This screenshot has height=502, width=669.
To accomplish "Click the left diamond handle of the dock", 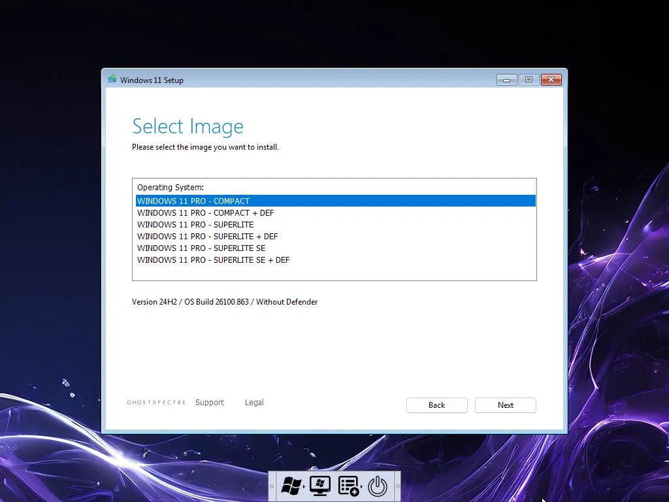I will point(272,486).
